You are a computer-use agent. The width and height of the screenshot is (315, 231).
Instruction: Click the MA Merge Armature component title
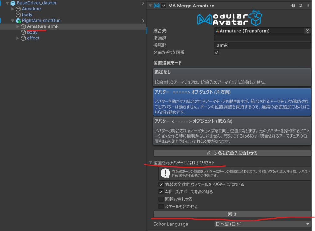click(191, 6)
